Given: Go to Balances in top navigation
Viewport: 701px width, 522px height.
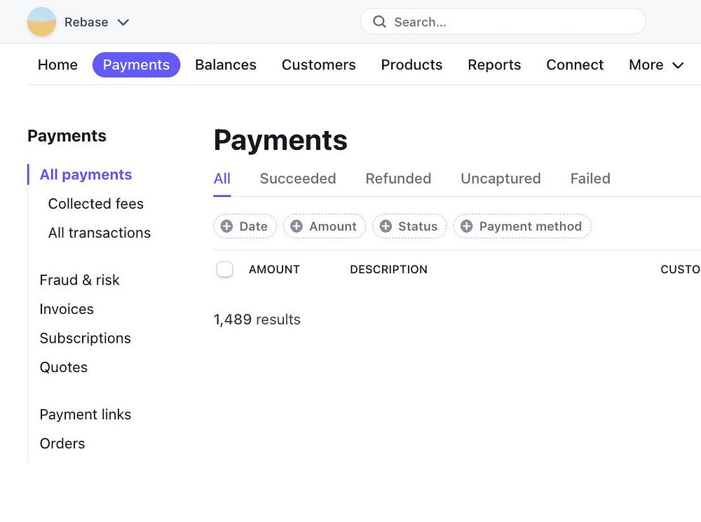Looking at the screenshot, I should (x=226, y=65).
